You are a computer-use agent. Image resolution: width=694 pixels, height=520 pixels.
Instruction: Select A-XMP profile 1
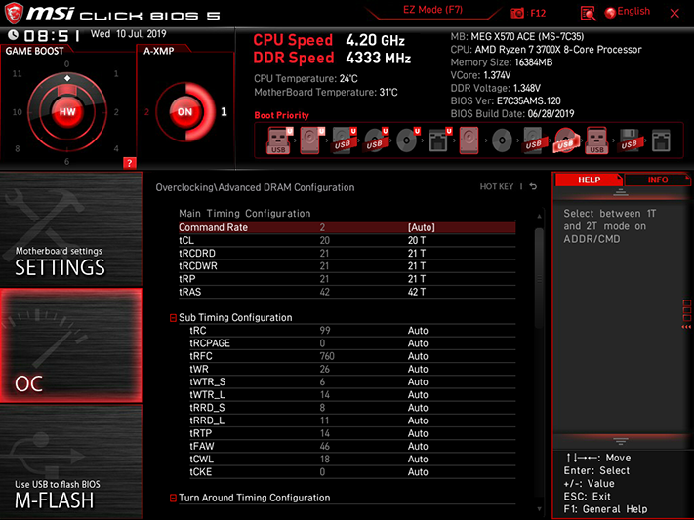(x=224, y=111)
